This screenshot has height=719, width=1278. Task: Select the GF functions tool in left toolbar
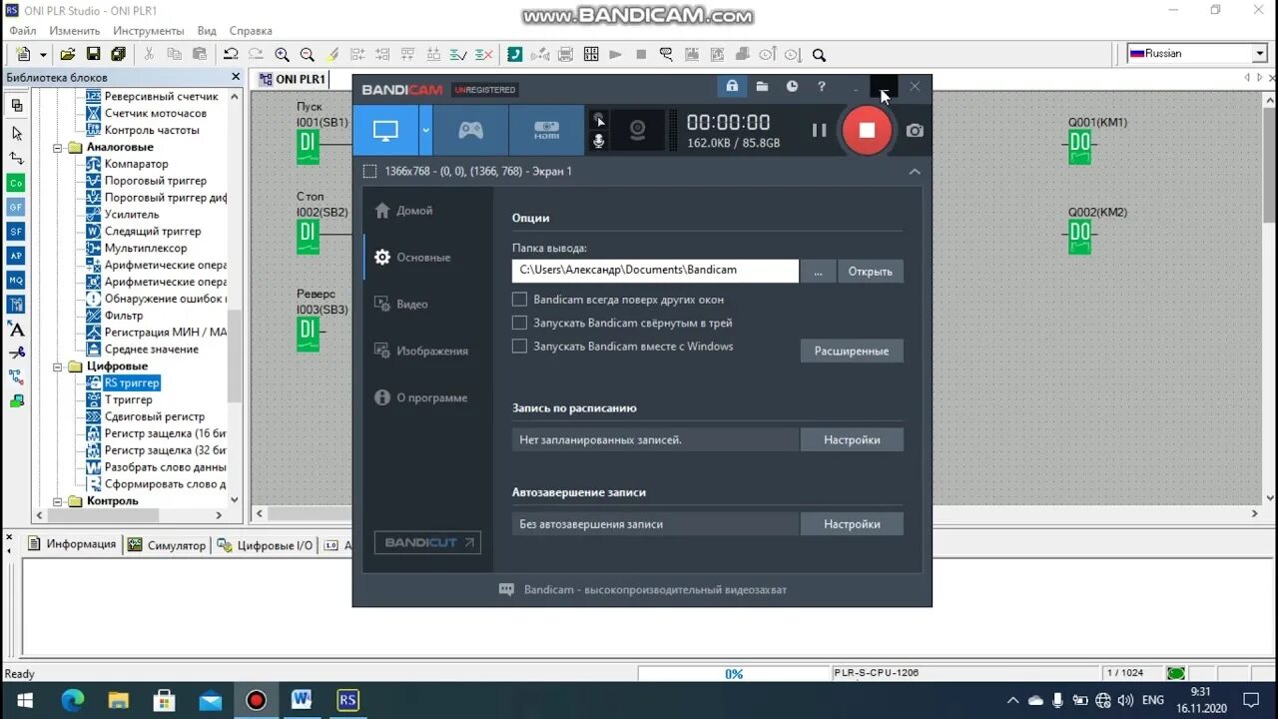click(16, 207)
